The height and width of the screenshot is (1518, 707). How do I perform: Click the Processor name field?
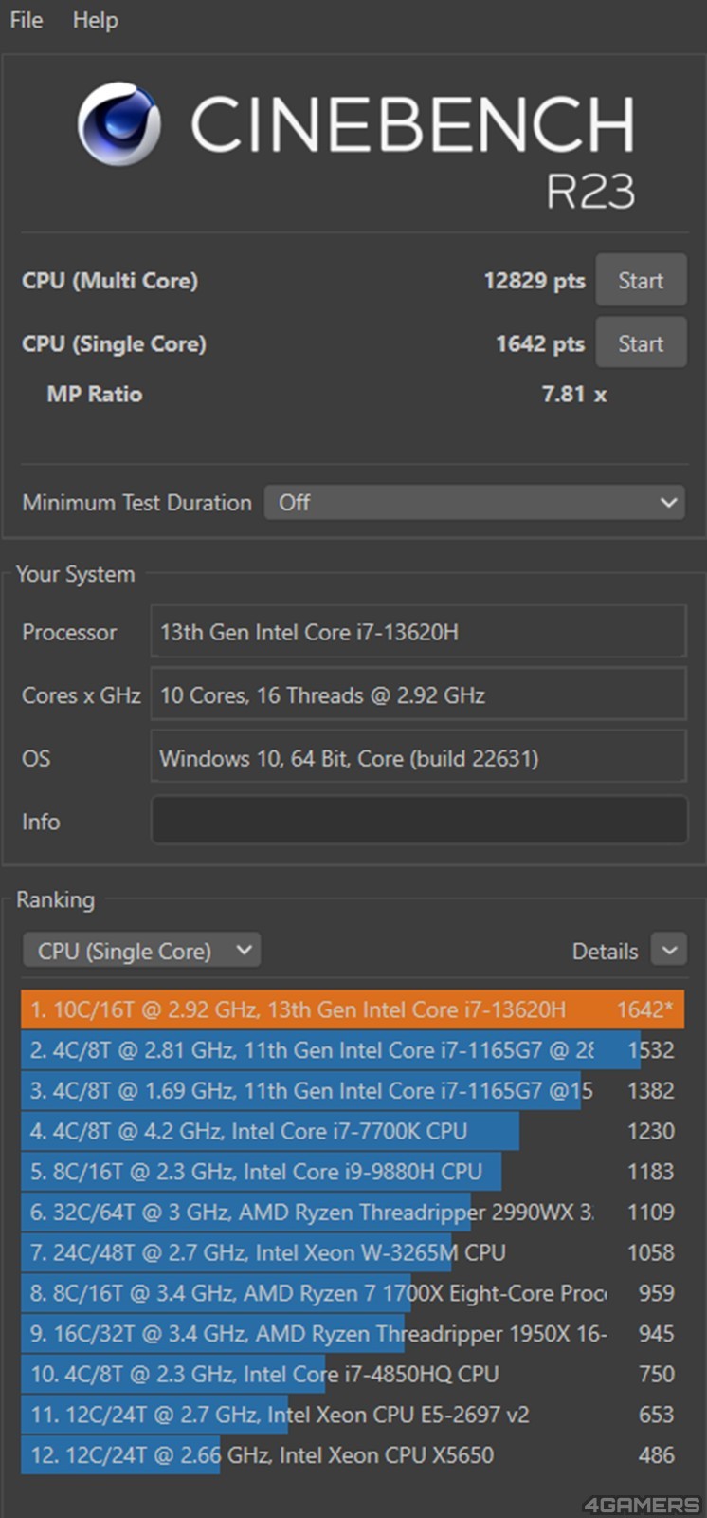click(418, 632)
